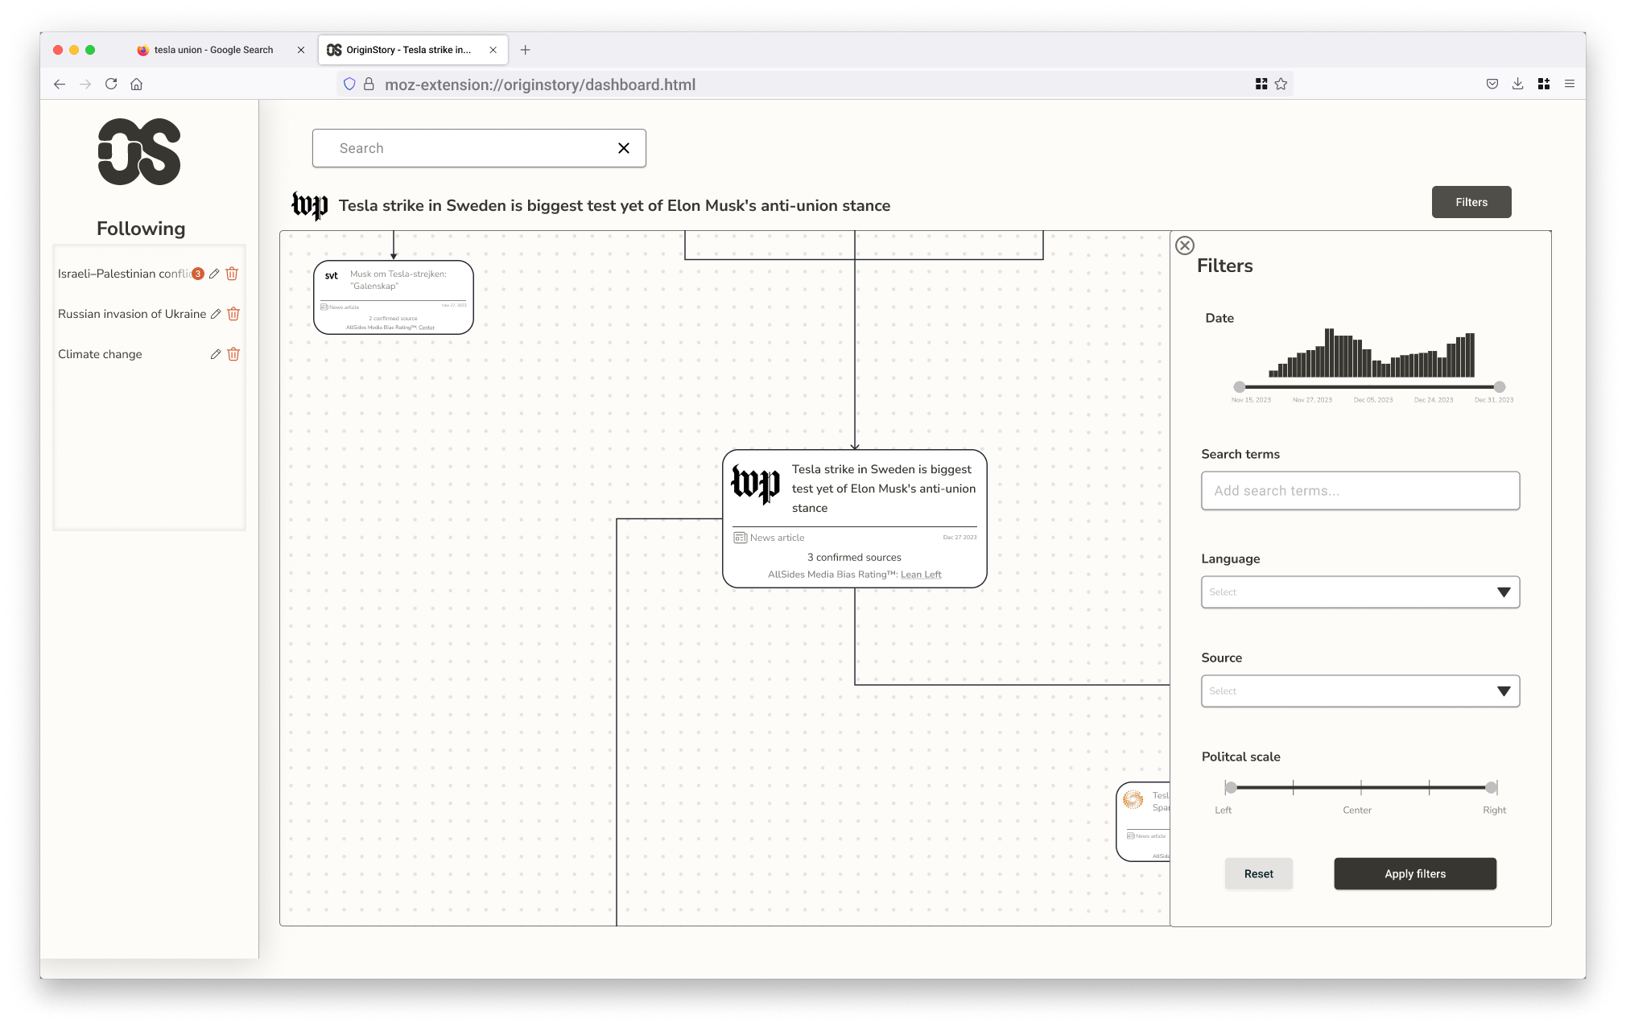Screen dimensions: 1626x1027
Task: Click the start handle of Date slider
Action: tap(1240, 387)
